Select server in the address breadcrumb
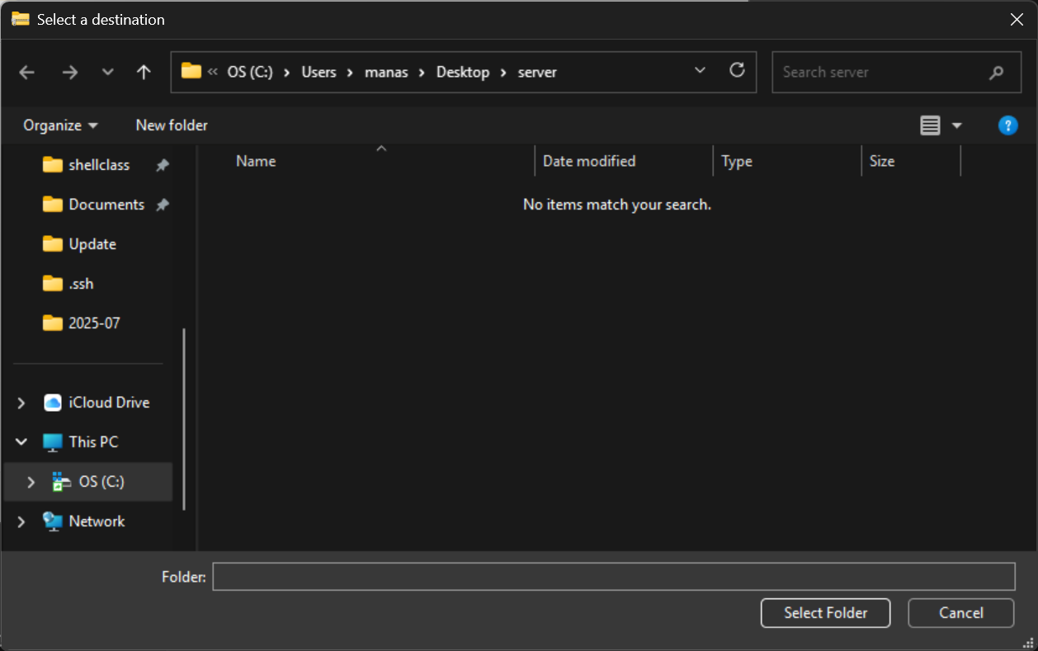Screen dimensions: 1038x651 [x=537, y=72]
